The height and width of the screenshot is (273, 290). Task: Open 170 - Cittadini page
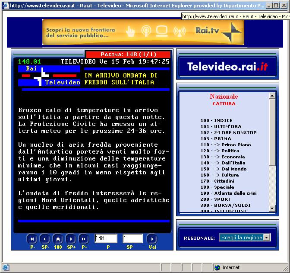[x=217, y=181]
